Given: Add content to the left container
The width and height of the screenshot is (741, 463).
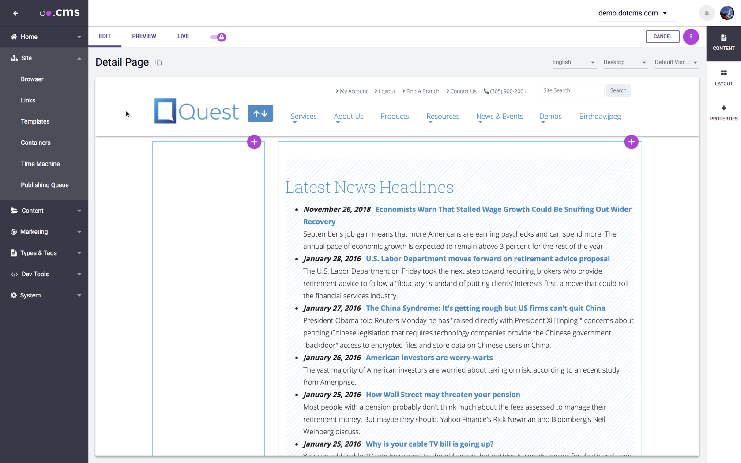Looking at the screenshot, I should [x=254, y=142].
